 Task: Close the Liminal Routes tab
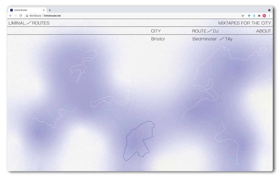[43, 10]
